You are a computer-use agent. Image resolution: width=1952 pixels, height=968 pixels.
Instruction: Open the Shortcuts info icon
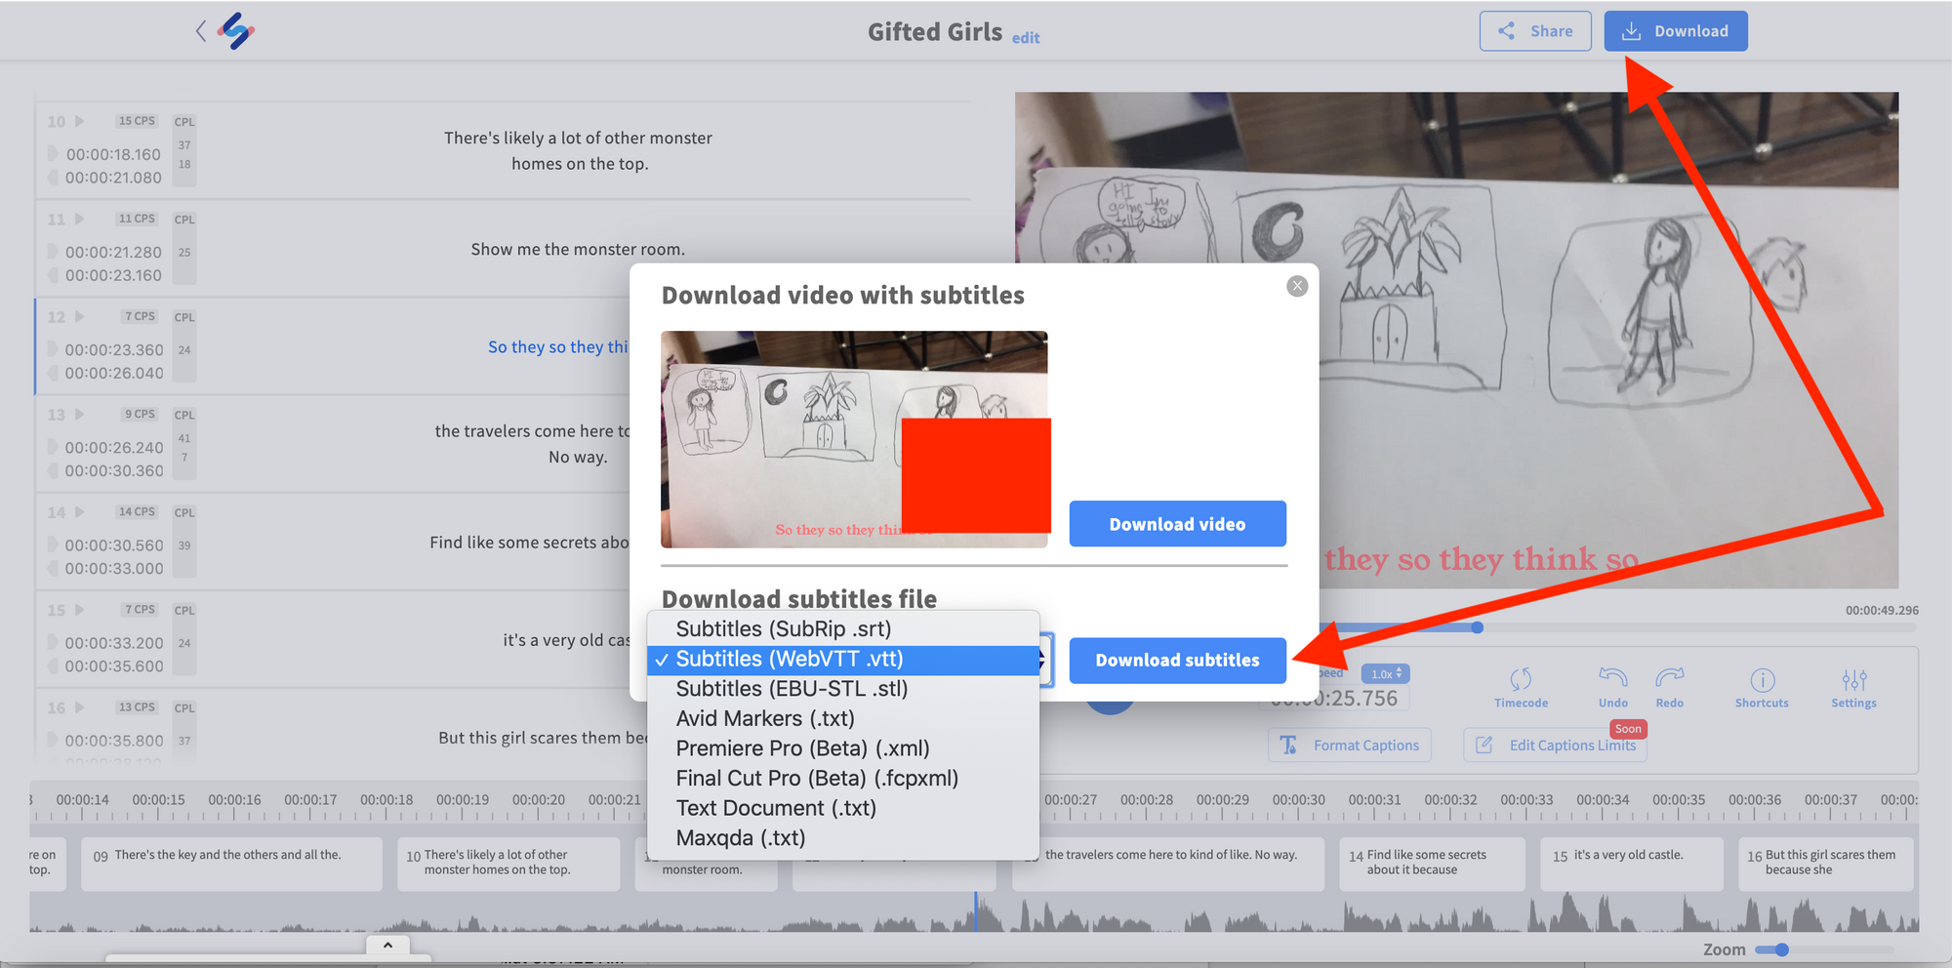(x=1762, y=679)
